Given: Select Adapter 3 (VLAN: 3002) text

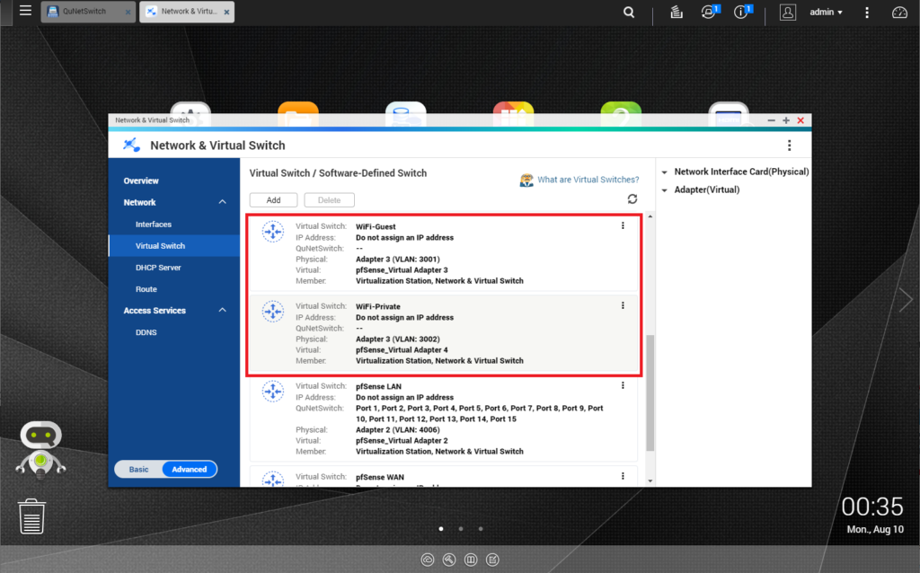Looking at the screenshot, I should (x=398, y=339).
